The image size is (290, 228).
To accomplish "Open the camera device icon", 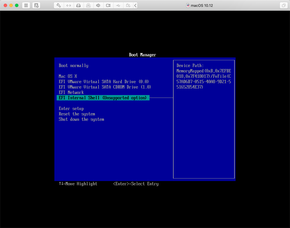I will tap(108, 5).
